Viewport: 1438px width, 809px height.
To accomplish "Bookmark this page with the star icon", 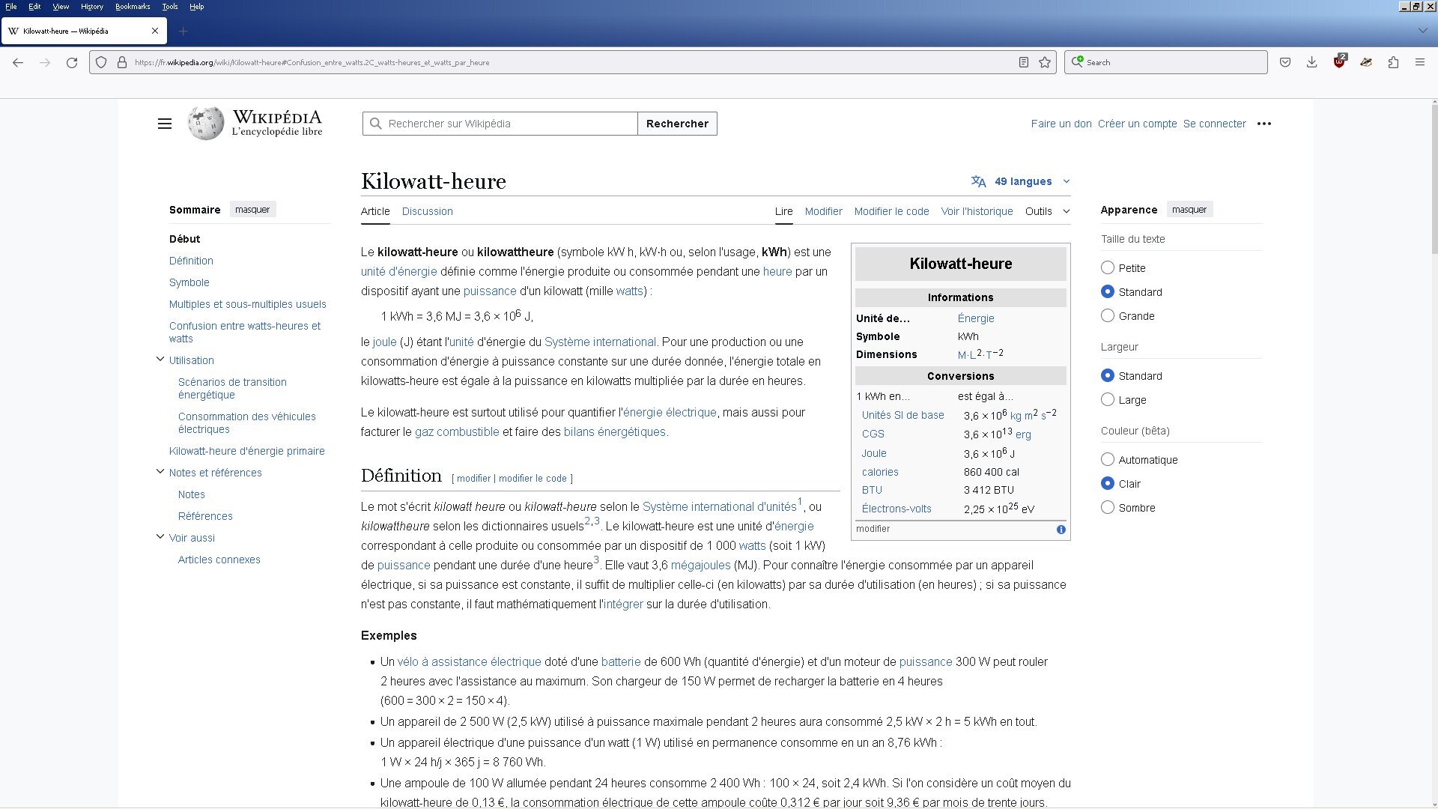I will click(1045, 62).
